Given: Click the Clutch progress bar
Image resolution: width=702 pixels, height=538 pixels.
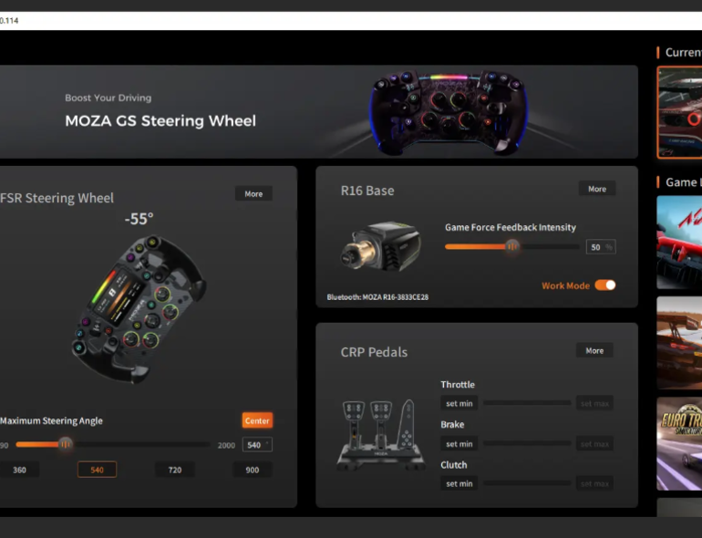Looking at the screenshot, I should [x=527, y=483].
